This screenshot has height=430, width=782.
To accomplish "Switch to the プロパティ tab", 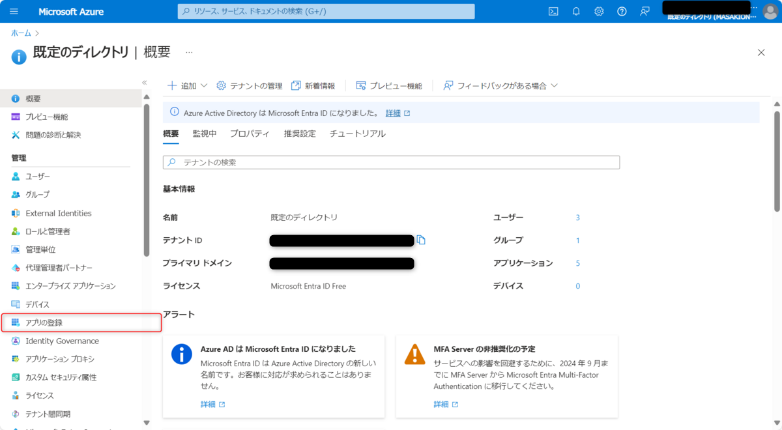I will (250, 134).
